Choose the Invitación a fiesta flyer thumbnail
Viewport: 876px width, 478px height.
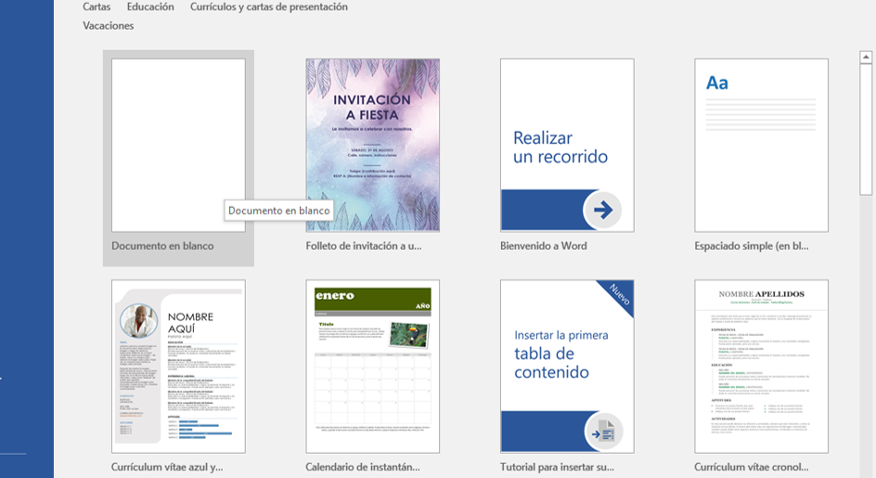[372, 145]
